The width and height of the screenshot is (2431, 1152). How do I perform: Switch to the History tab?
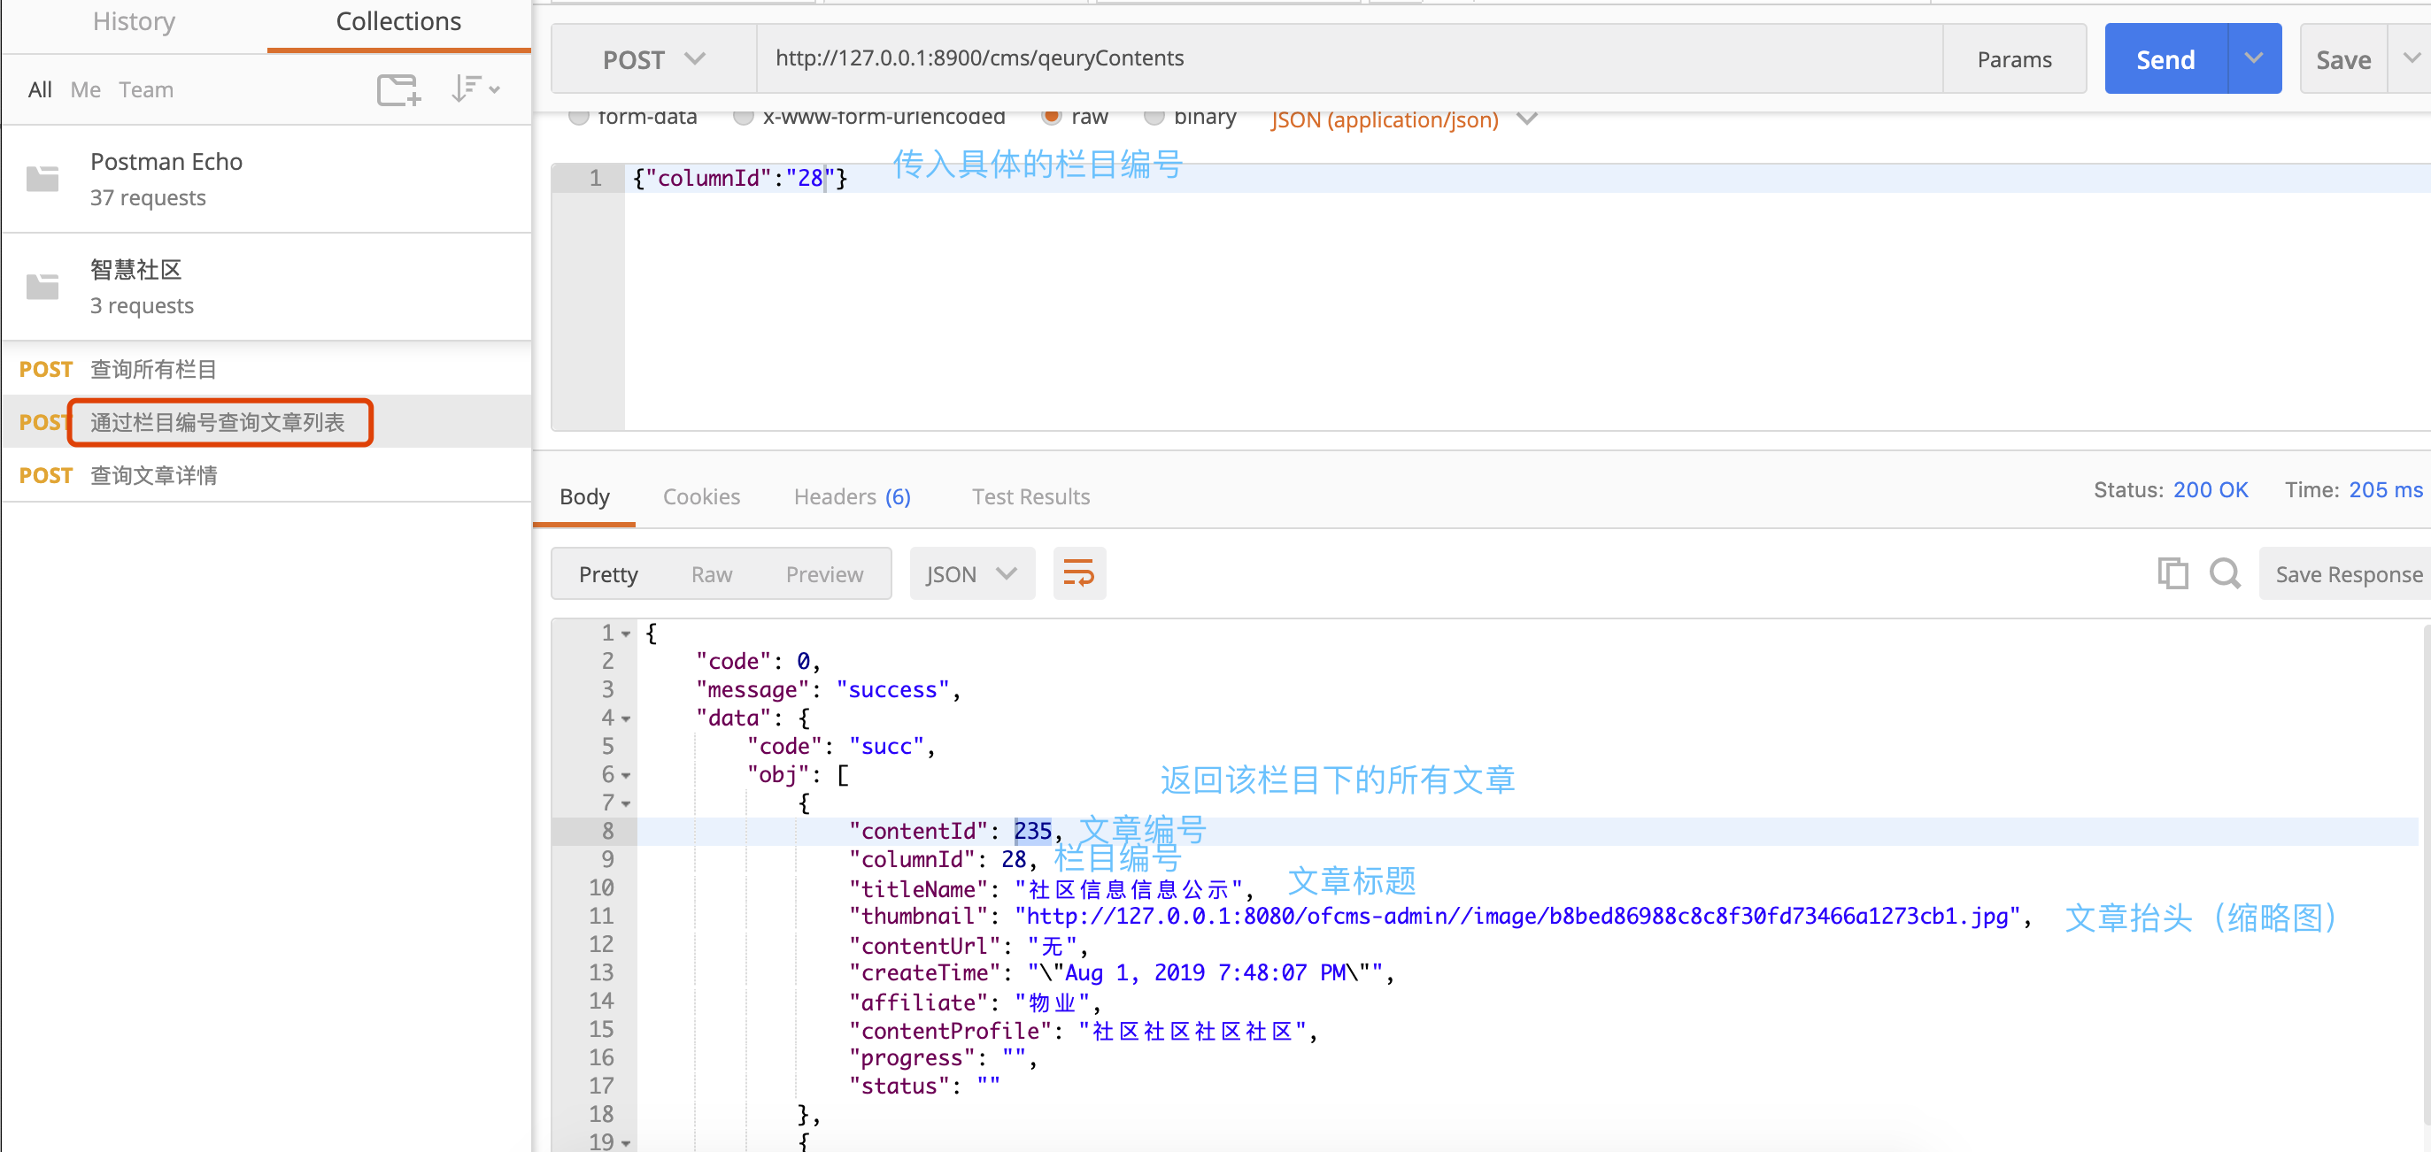tap(134, 22)
